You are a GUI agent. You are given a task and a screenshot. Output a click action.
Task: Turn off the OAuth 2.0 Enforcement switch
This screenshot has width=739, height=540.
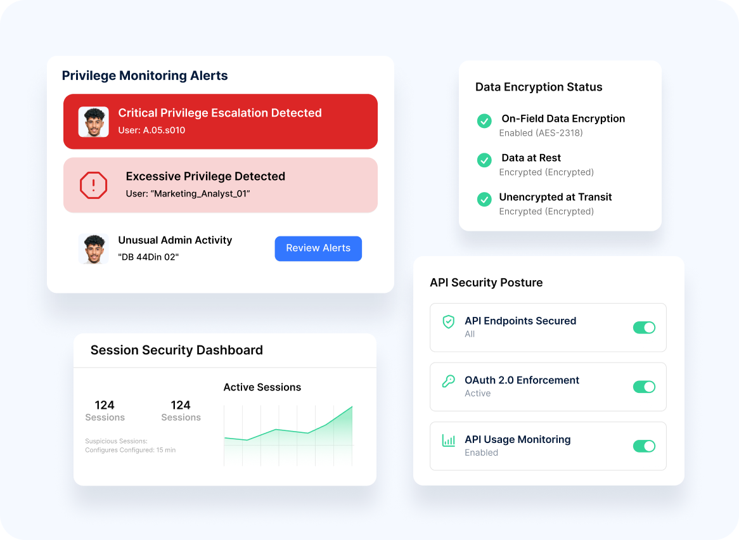(644, 387)
